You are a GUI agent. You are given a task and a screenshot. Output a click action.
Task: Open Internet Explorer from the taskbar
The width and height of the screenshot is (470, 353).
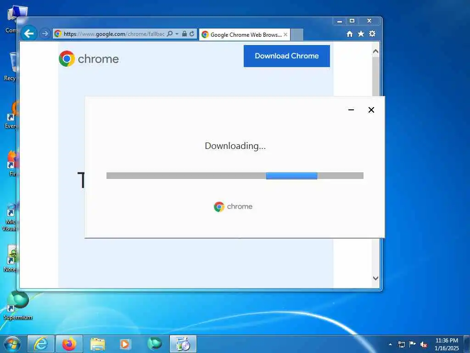point(41,344)
